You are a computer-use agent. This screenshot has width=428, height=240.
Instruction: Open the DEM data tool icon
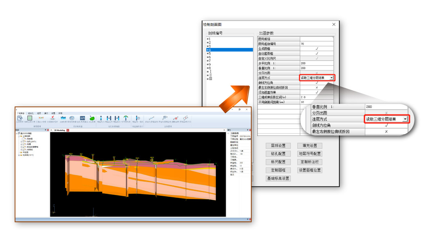(63, 118)
